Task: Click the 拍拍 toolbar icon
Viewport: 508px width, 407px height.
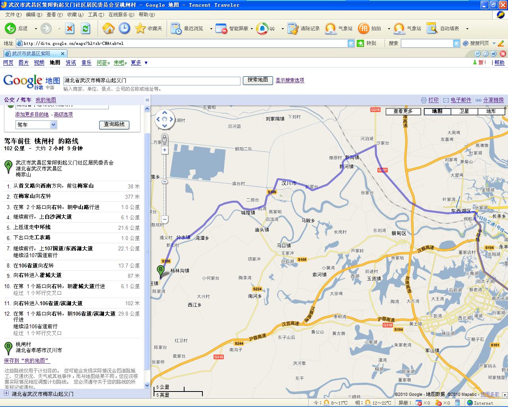Action: 369,28
